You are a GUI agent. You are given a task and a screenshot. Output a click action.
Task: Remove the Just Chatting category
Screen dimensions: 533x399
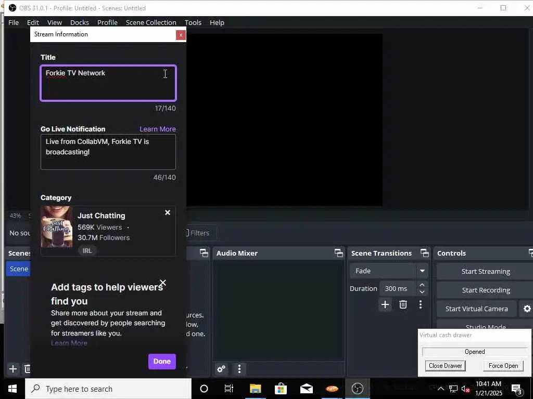coord(168,212)
